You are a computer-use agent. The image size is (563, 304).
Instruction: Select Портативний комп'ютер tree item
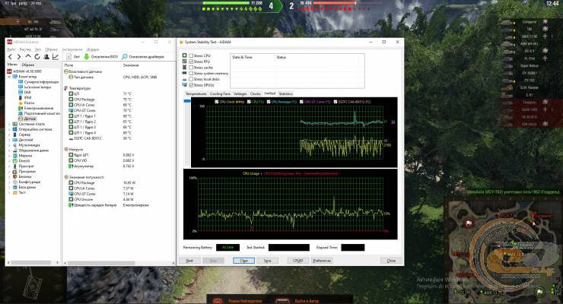[39, 113]
